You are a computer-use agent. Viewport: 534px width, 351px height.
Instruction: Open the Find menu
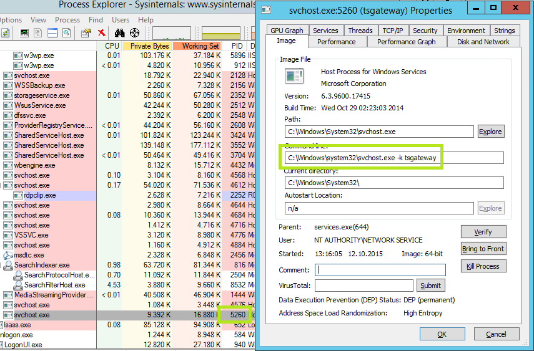point(96,20)
